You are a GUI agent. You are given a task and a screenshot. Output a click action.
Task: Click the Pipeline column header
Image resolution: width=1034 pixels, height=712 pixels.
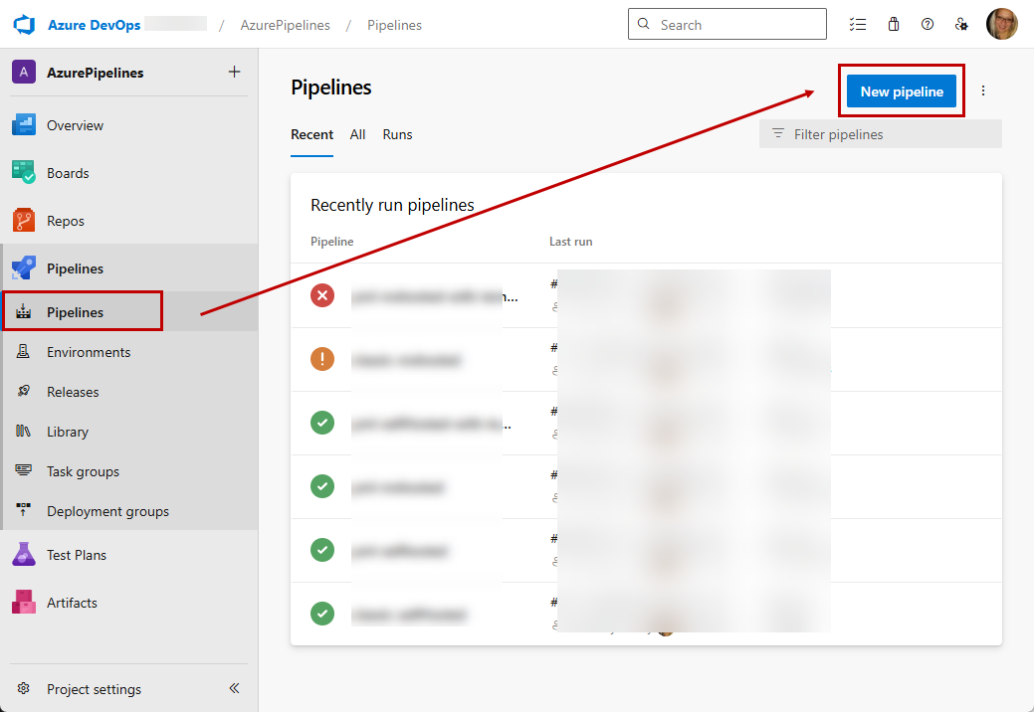(331, 242)
